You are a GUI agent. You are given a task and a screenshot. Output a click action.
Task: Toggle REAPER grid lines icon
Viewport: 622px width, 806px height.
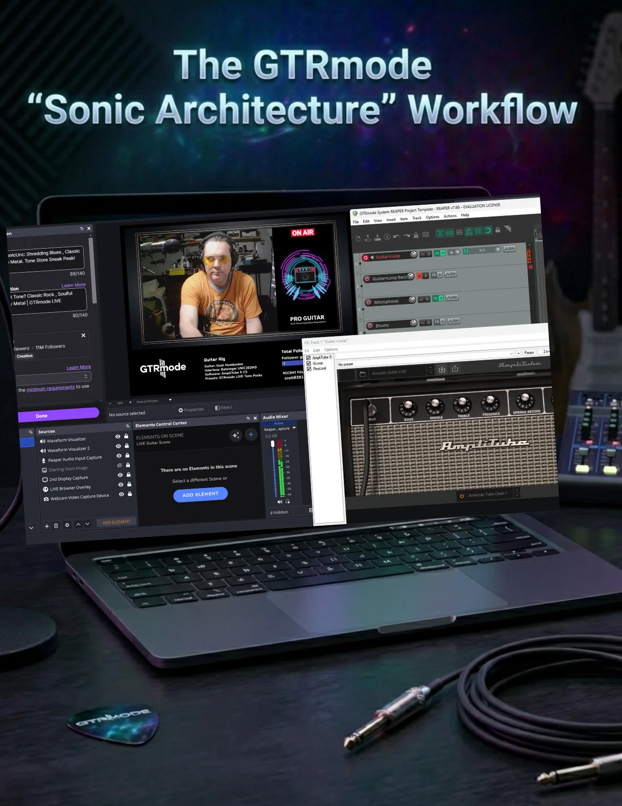pos(478,231)
